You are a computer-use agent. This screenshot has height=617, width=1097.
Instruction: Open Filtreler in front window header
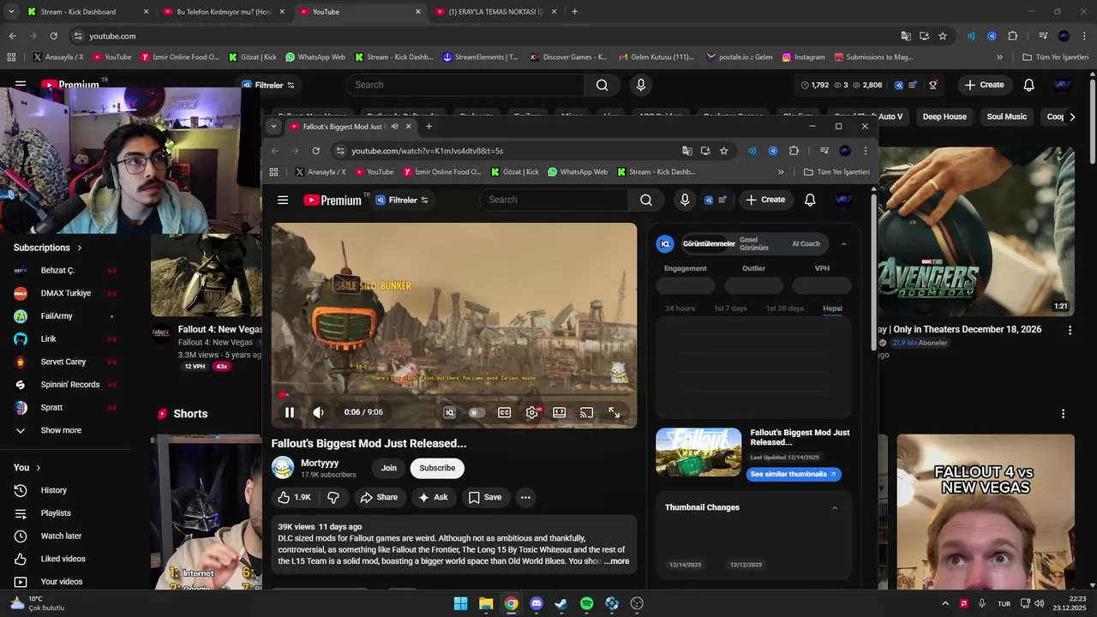401,200
